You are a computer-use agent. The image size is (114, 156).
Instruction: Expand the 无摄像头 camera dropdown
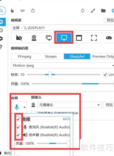[70, 105]
